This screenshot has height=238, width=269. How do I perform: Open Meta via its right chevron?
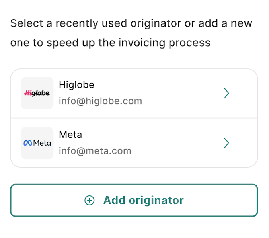point(226,143)
